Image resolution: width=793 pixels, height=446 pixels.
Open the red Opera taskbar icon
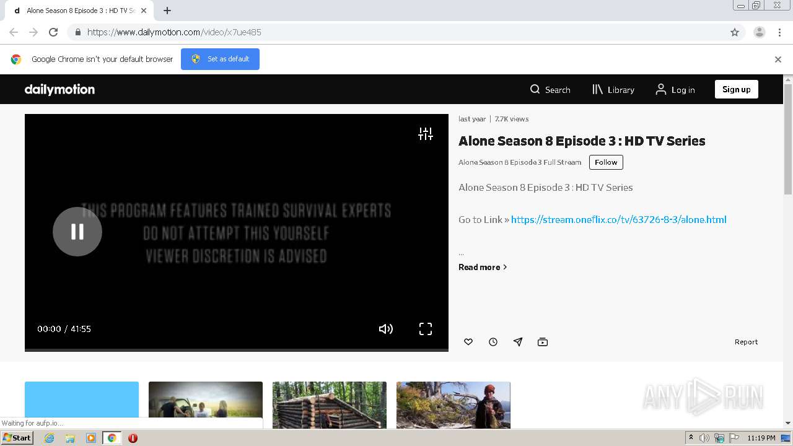click(133, 438)
